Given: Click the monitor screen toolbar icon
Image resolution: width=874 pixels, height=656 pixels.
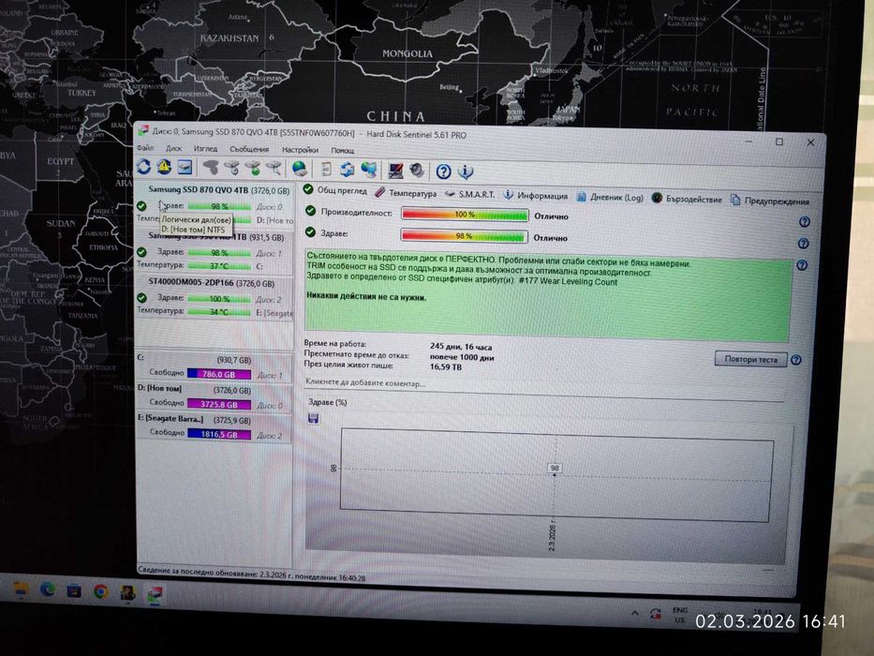Looking at the screenshot, I should pyautogui.click(x=395, y=171).
